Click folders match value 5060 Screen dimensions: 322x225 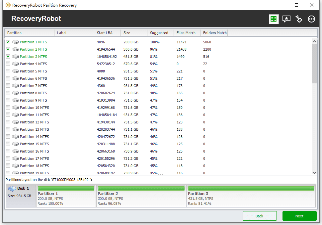tap(207, 42)
